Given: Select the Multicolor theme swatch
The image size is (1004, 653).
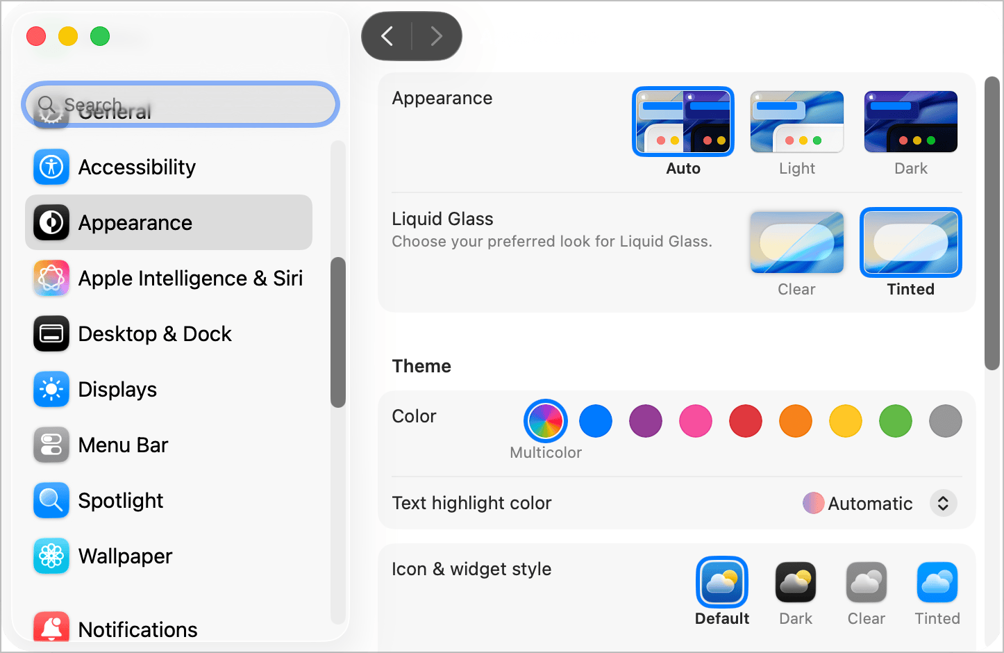Looking at the screenshot, I should point(546,421).
